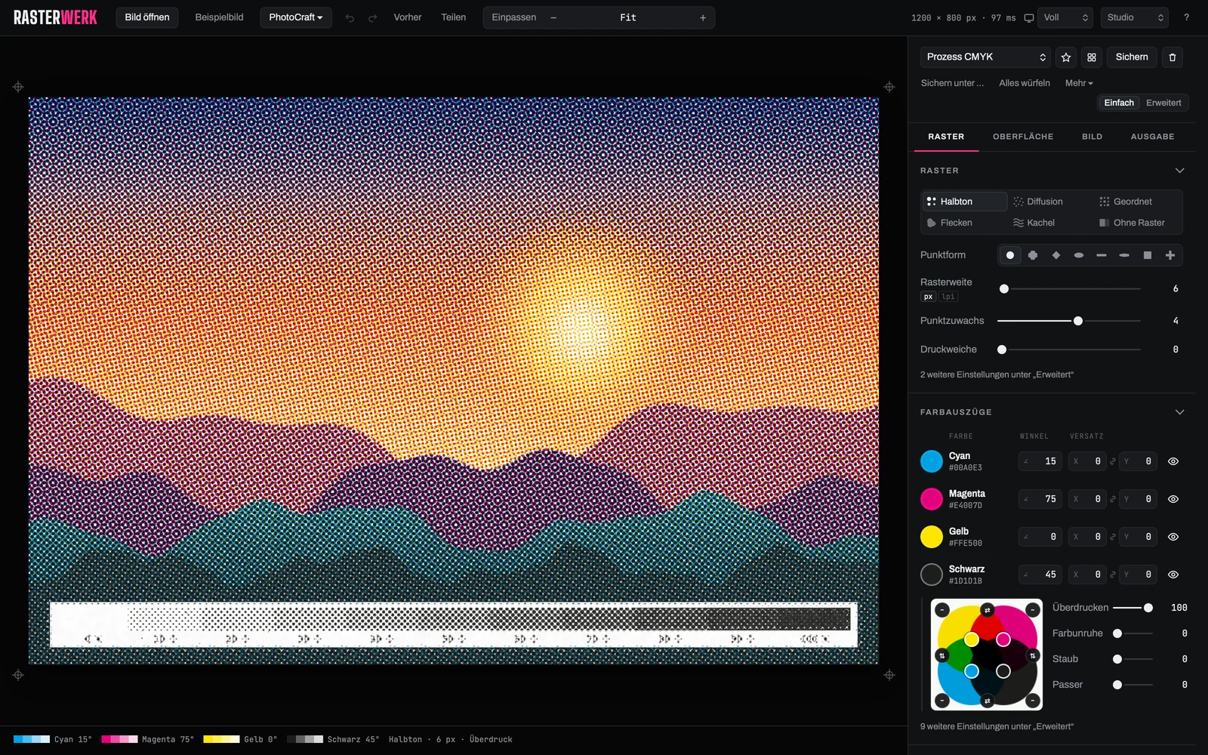Open the PhotoCraft dropdown menu

pos(296,17)
